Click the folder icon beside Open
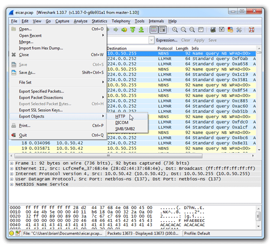Viewport: 270px width, 244px height. [x=14, y=29]
